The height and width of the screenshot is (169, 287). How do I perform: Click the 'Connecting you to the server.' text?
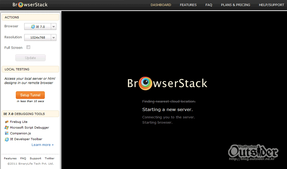pos(168,117)
